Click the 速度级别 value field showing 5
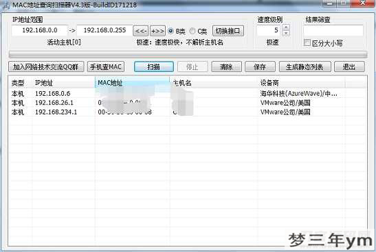This screenshot has width=376, height=252. click(269, 30)
